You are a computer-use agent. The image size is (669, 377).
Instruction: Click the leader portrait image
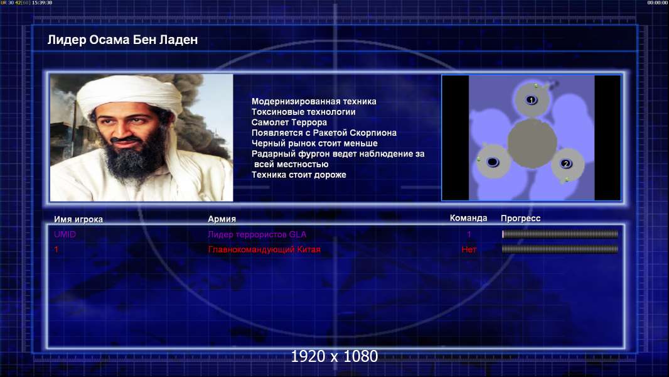pyautogui.click(x=142, y=138)
